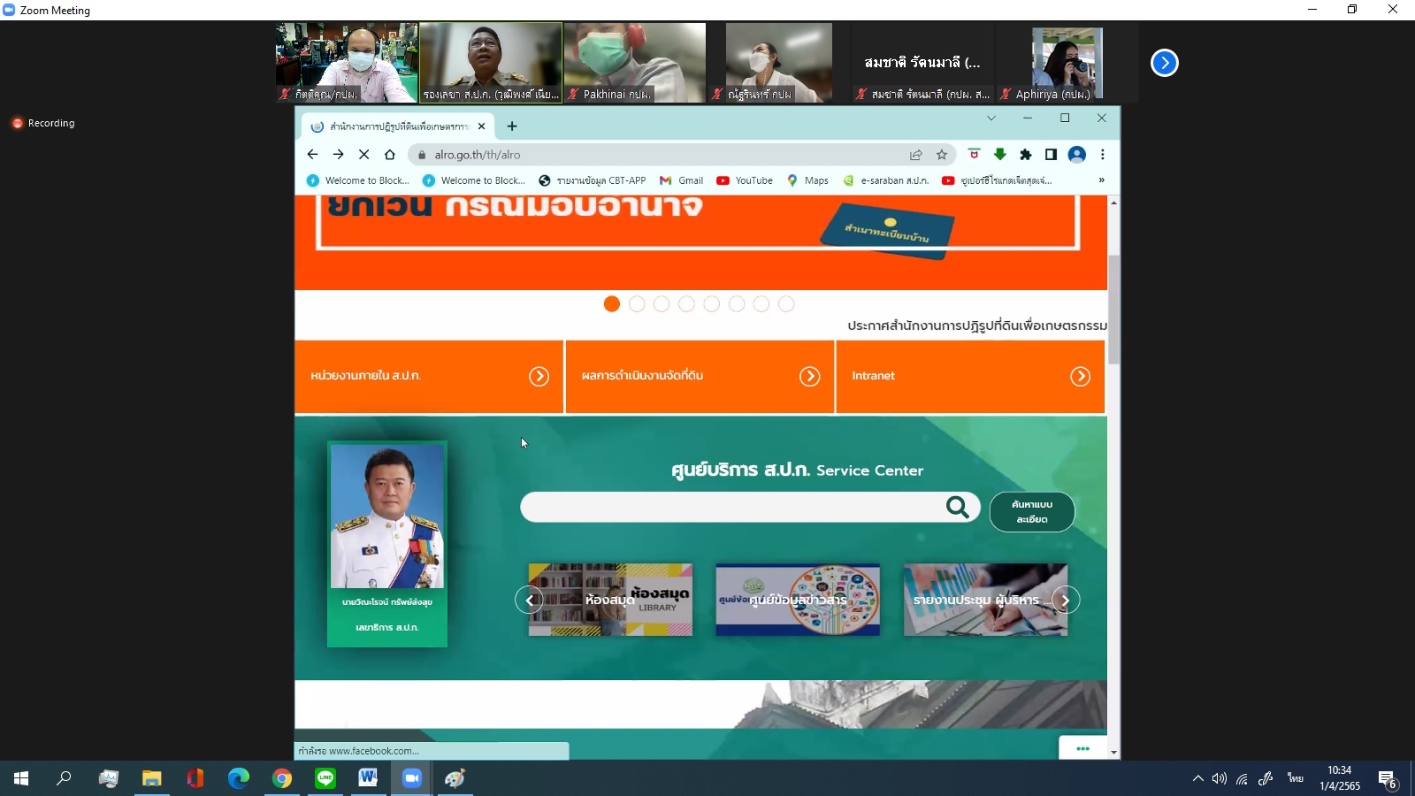Select the third carousel dot
1415x796 pixels.
[x=662, y=304]
